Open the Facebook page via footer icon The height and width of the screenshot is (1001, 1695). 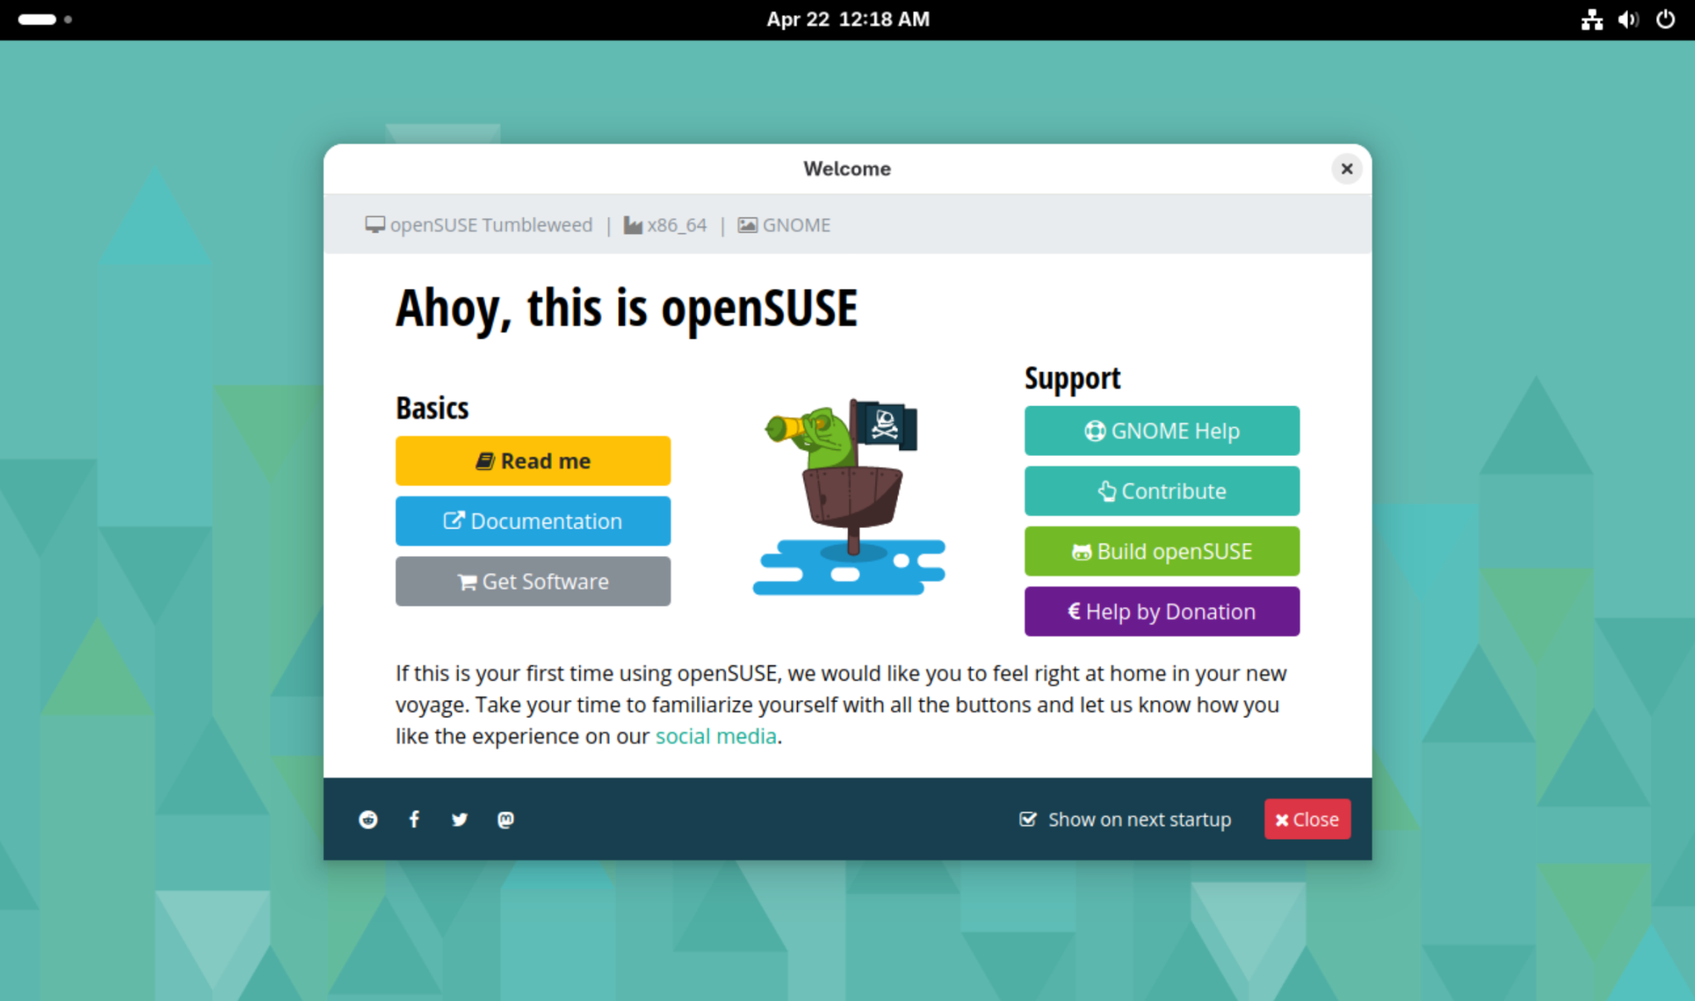[414, 819]
